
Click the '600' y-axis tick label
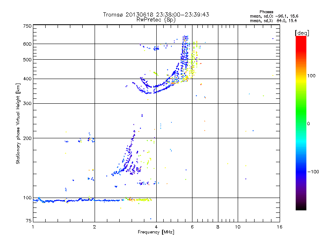click(27, 44)
